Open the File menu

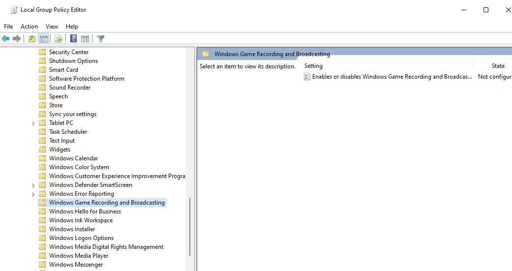click(8, 27)
